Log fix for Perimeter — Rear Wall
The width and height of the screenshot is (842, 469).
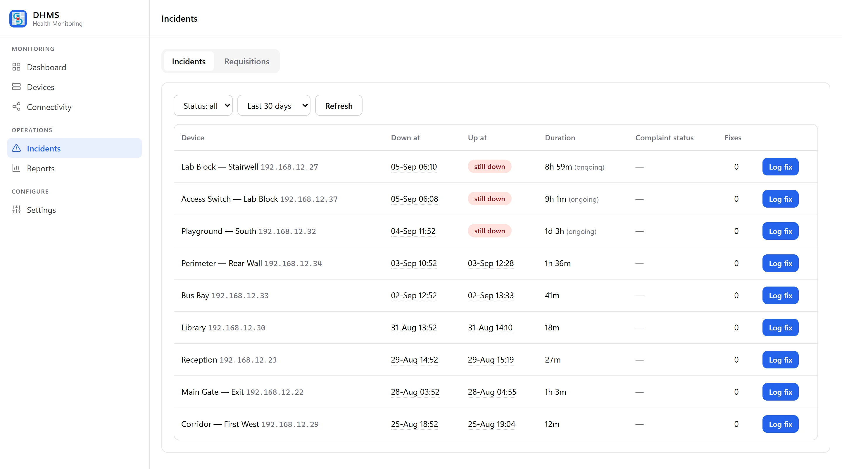[x=780, y=263]
